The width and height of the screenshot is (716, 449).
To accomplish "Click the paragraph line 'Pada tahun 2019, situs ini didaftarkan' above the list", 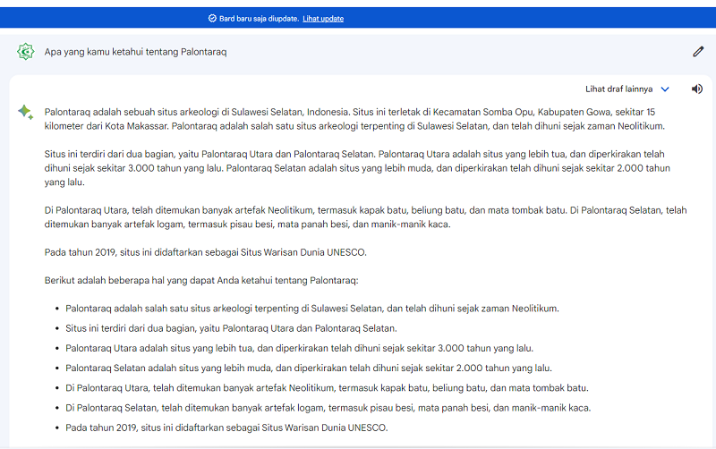I will pos(206,252).
